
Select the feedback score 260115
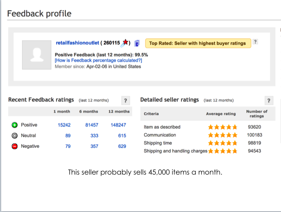pyautogui.click(x=112, y=43)
